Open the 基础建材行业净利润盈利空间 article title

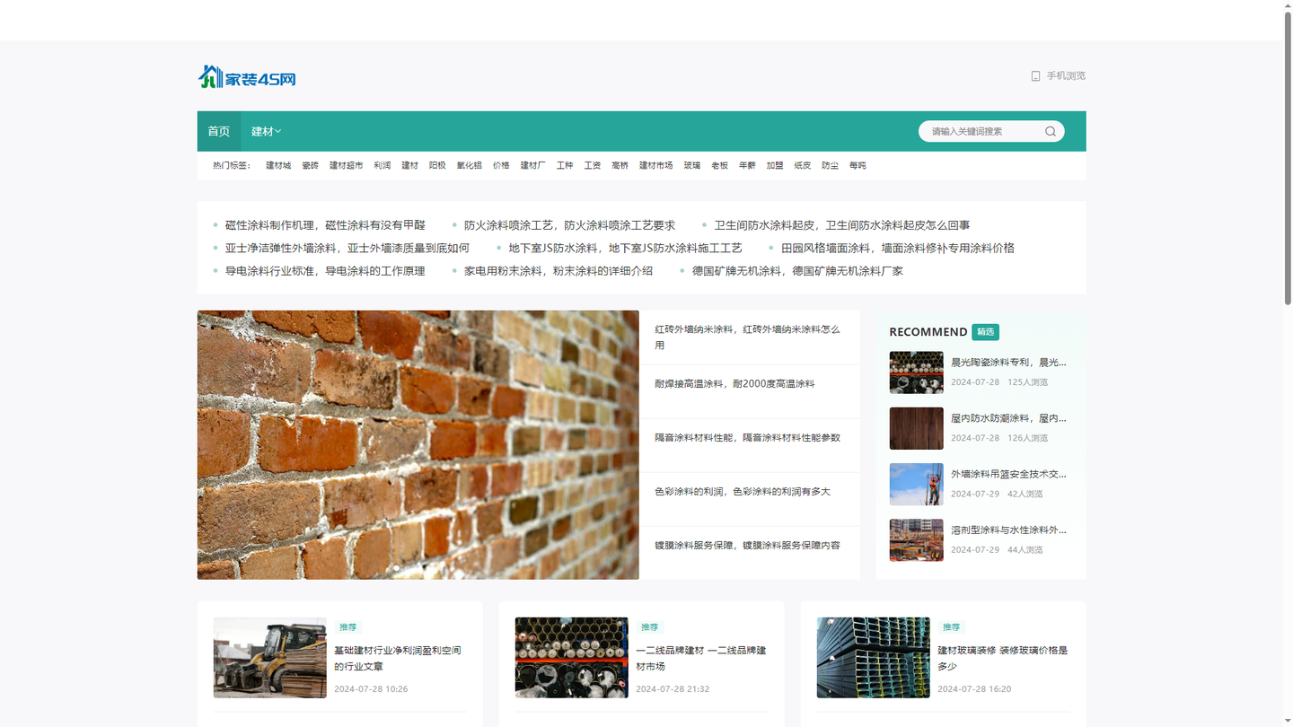point(398,659)
